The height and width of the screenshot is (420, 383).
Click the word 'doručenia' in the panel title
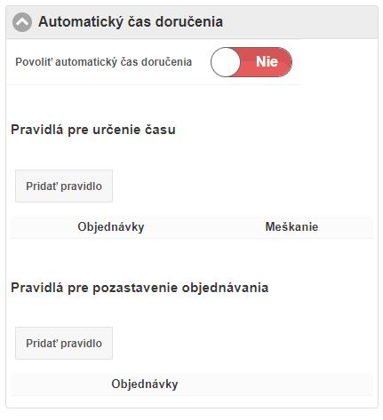point(189,22)
